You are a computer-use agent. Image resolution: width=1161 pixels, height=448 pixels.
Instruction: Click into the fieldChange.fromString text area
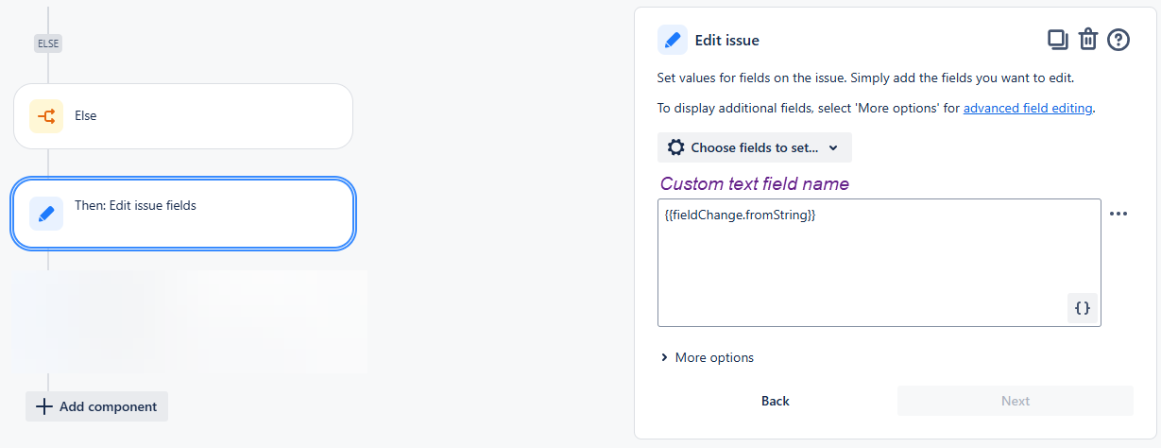pos(879,263)
